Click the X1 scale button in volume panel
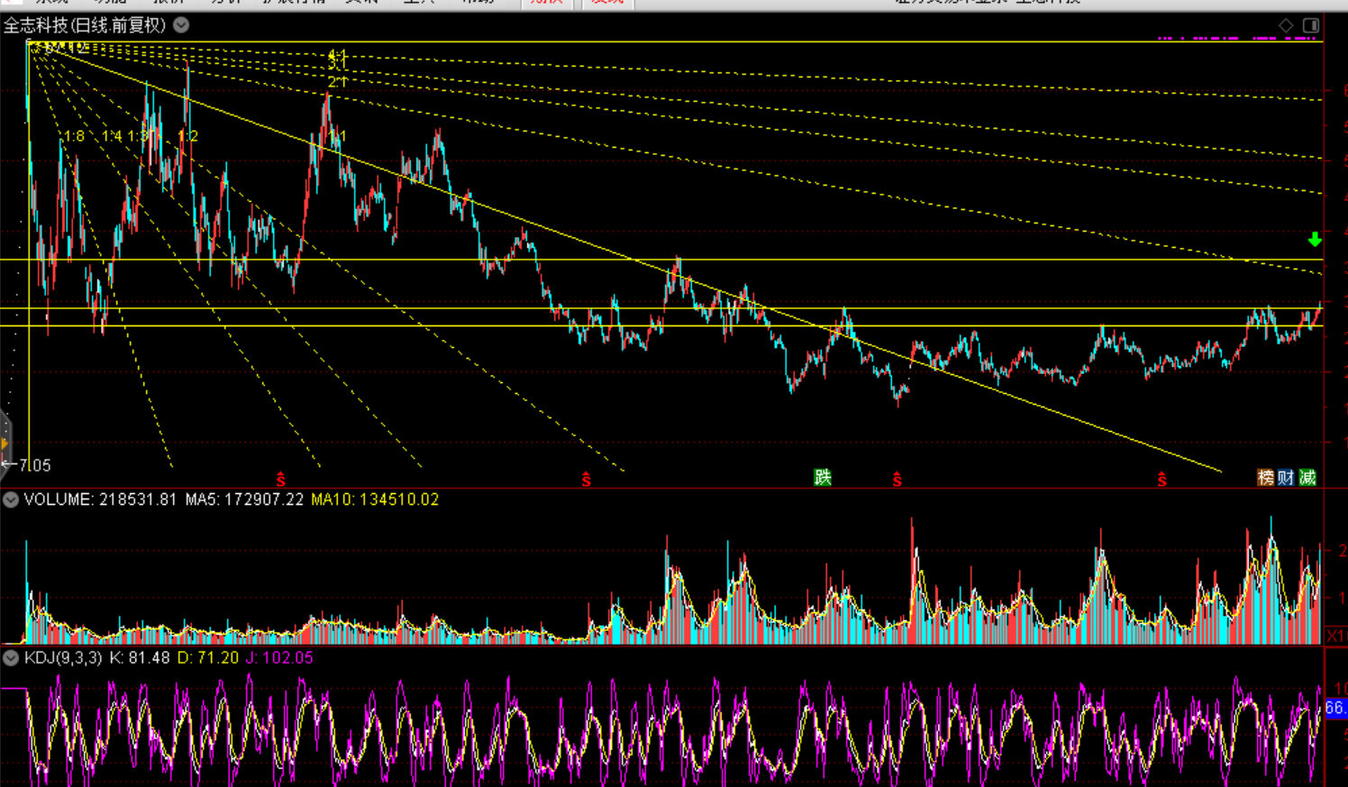 pos(1335,636)
